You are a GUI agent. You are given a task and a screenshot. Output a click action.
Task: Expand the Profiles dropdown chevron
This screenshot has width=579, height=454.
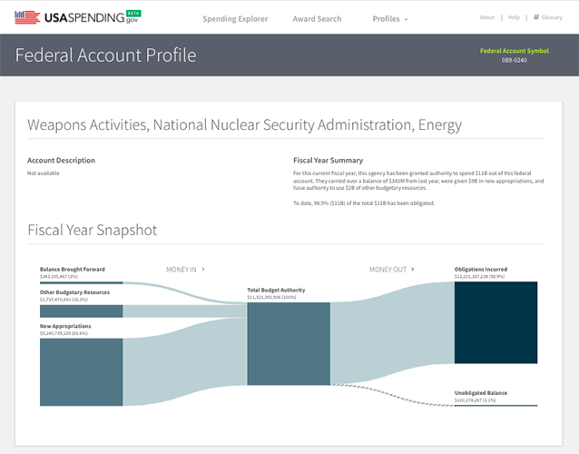(406, 20)
